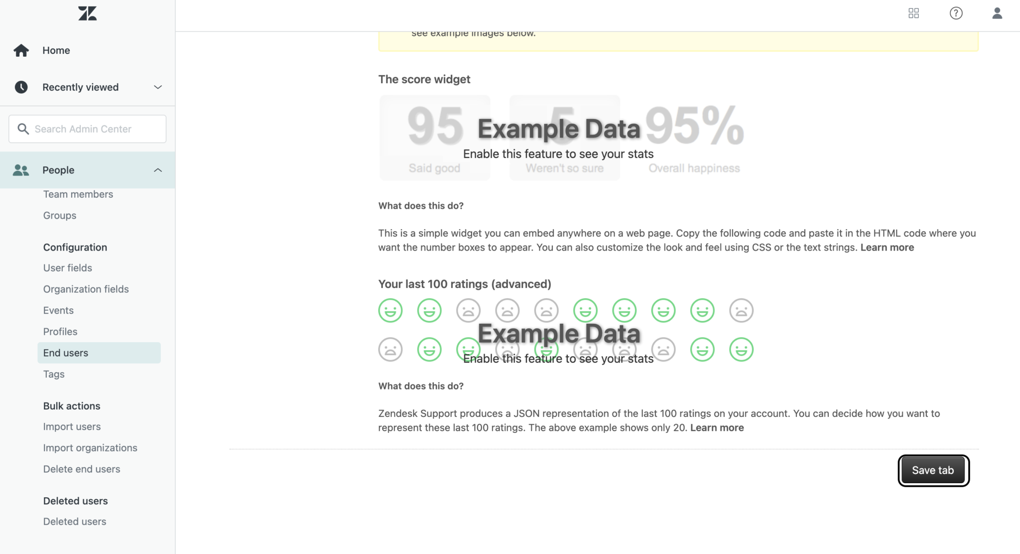Click a green happy face rating icon

point(390,310)
